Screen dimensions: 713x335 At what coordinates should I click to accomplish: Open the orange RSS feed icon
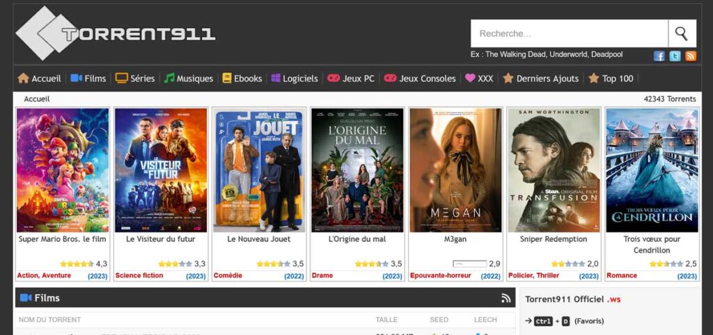click(691, 56)
